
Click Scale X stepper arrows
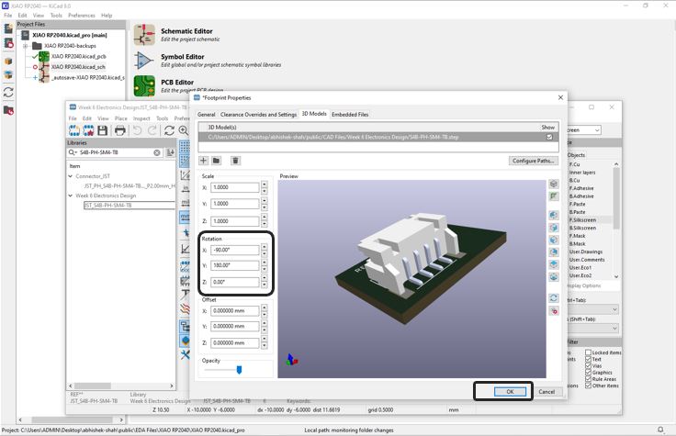[x=265, y=187]
